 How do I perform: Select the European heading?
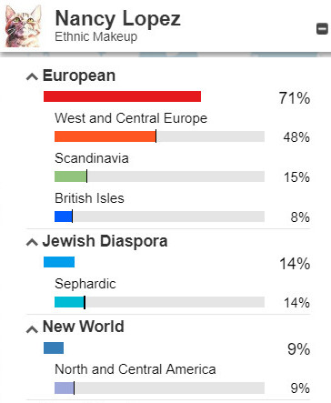79,76
